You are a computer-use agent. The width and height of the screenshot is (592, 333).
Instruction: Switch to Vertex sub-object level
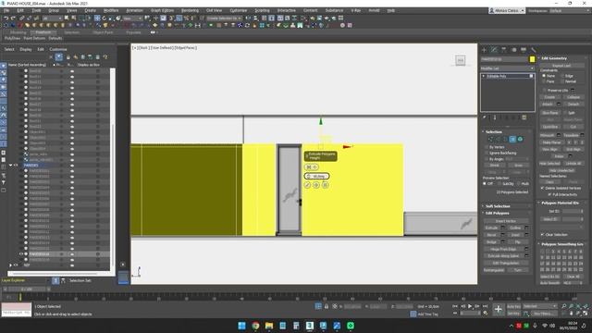coord(490,140)
